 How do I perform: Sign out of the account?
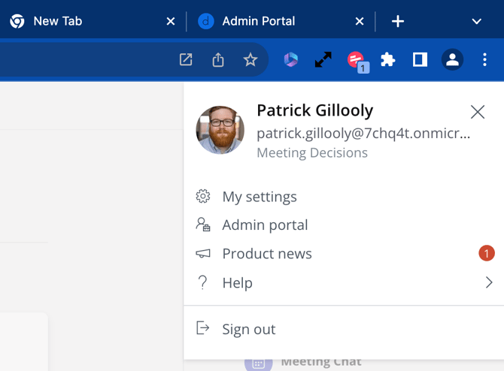tap(248, 329)
